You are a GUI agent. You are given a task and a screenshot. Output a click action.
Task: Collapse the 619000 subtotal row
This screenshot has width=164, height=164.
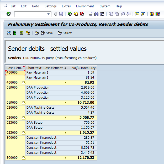click(x=23, y=103)
